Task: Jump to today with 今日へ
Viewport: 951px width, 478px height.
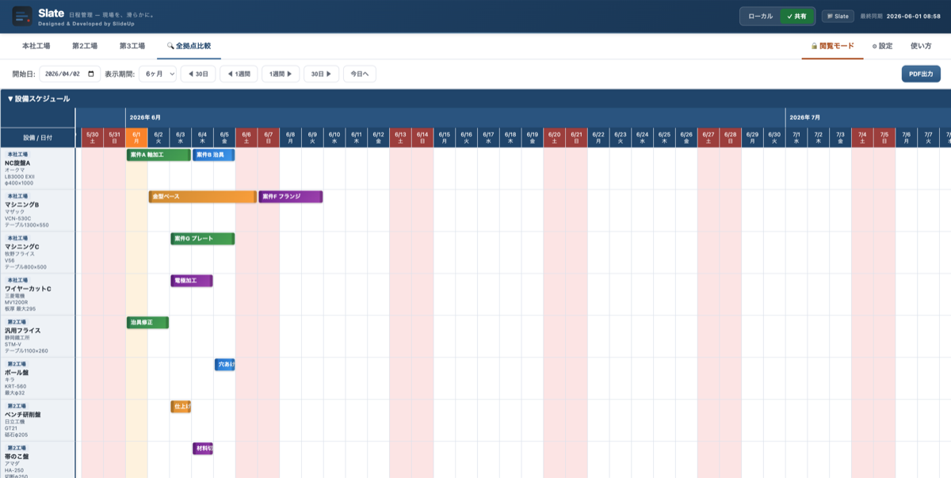Action: pyautogui.click(x=360, y=74)
